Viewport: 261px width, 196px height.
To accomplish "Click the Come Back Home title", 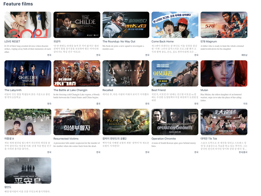I will 162,41.
